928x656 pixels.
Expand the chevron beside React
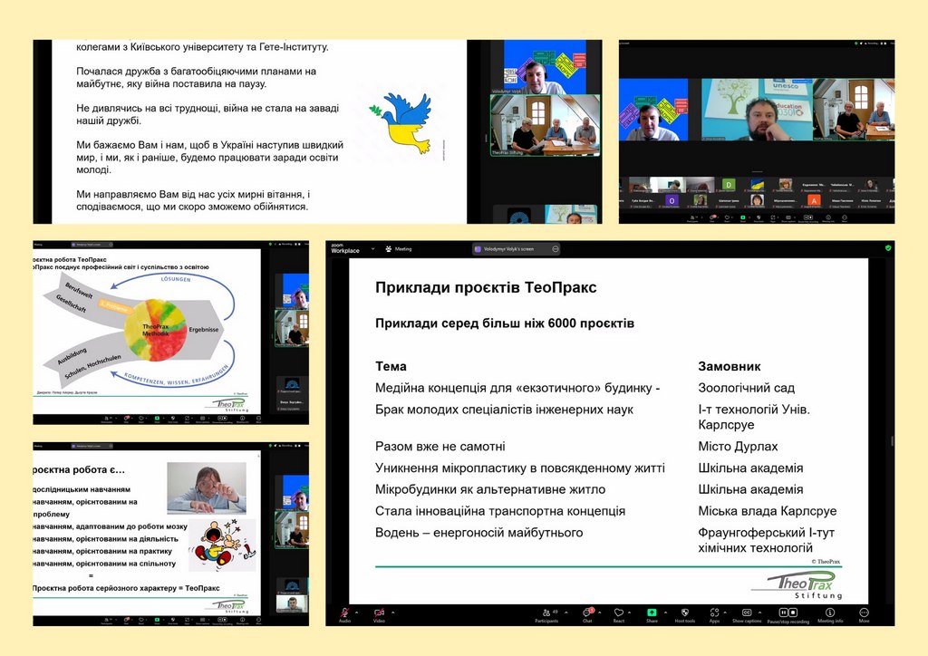coord(630,613)
